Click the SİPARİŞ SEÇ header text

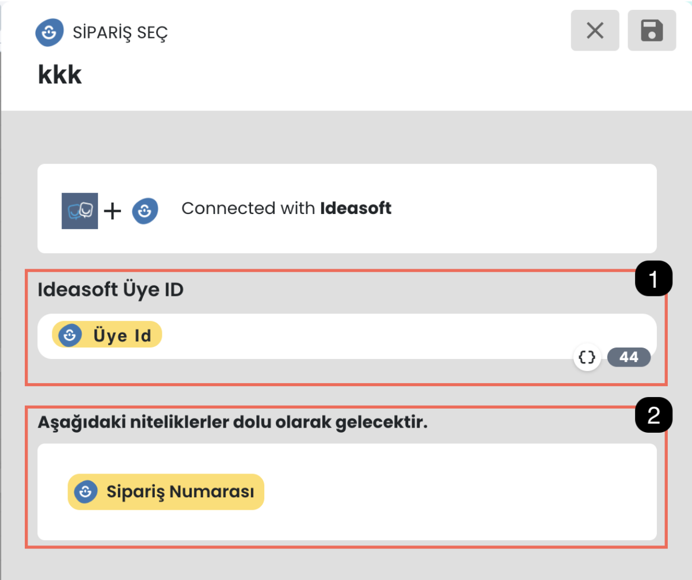120,33
